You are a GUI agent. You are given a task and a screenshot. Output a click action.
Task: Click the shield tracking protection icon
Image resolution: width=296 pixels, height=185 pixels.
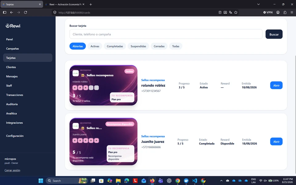(x=55, y=12)
